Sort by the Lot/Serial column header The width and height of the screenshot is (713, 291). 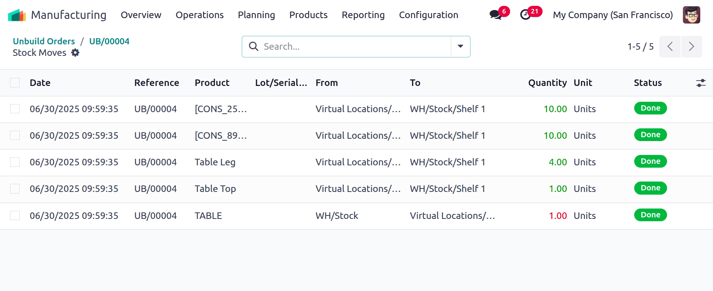pos(281,83)
